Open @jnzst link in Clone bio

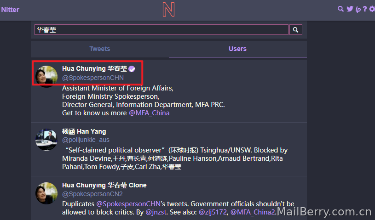[x=156, y=212]
